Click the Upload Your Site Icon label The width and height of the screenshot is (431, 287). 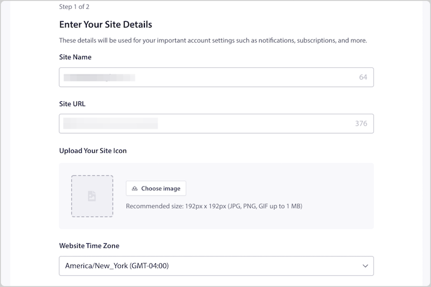point(93,151)
